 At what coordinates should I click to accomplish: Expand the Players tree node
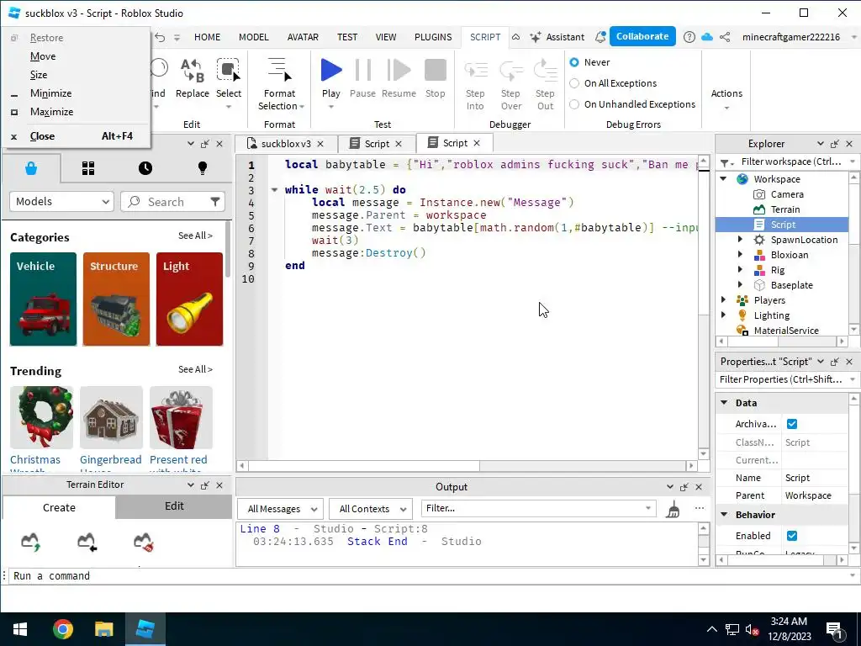tap(724, 300)
